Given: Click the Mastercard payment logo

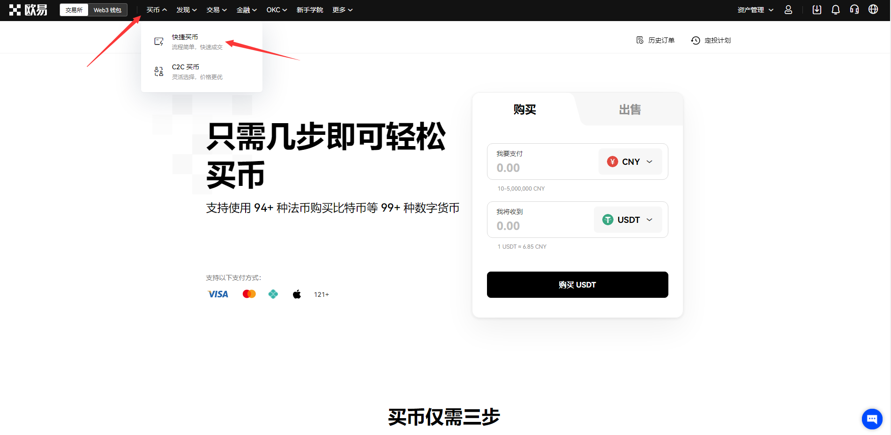Looking at the screenshot, I should pyautogui.click(x=249, y=294).
